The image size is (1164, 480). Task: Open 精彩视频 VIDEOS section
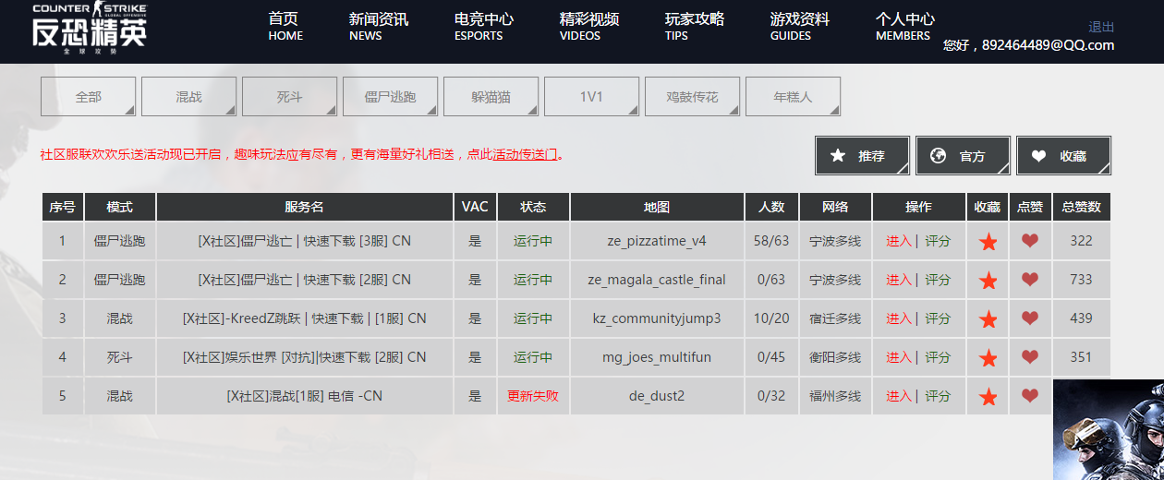click(x=589, y=27)
